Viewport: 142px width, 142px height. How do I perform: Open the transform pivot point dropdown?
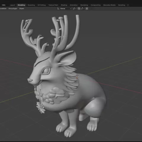click(x=75, y=9)
